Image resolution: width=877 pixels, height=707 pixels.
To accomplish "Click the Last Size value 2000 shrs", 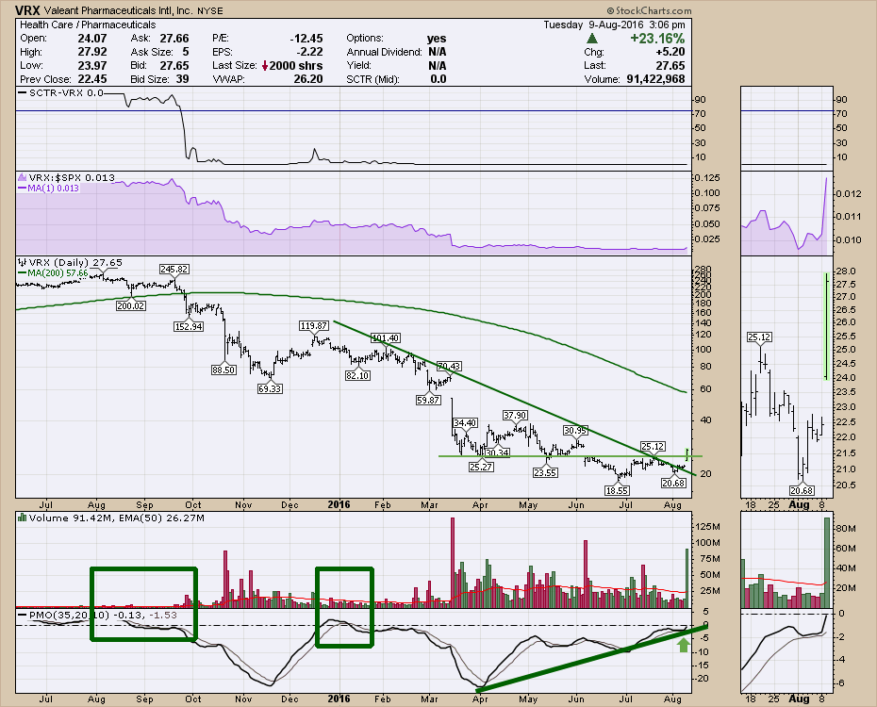I will [296, 65].
